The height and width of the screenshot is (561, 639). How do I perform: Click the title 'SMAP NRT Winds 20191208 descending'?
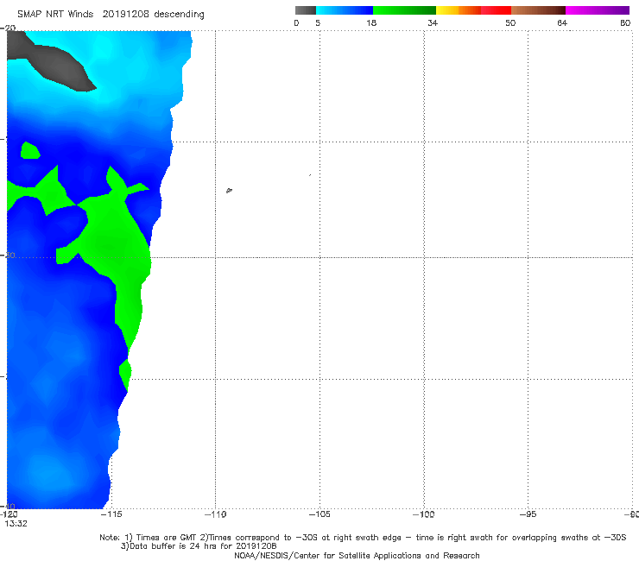[x=111, y=15]
